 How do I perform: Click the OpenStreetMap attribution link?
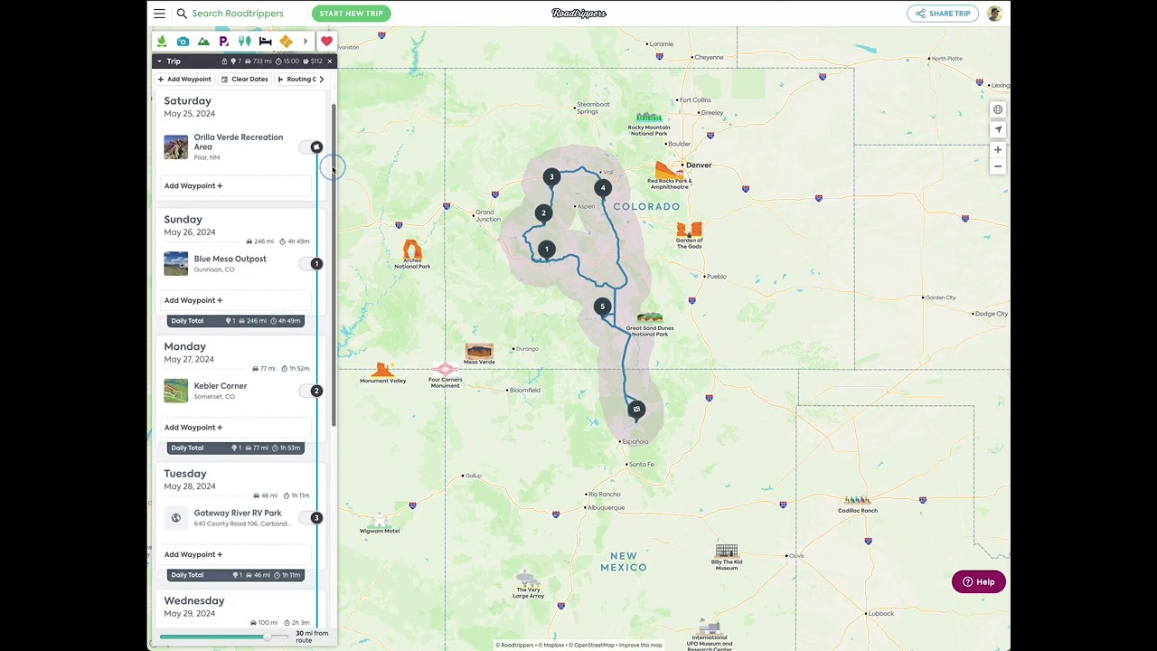pos(591,646)
